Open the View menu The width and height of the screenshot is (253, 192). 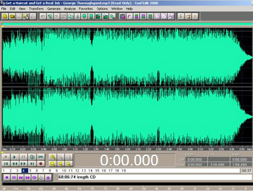click(22, 9)
